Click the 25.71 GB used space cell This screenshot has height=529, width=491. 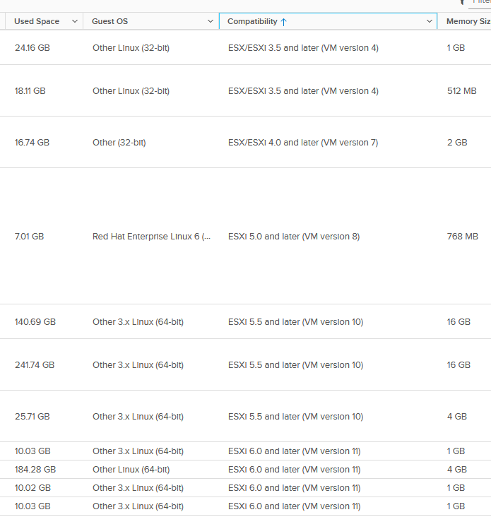(32, 417)
